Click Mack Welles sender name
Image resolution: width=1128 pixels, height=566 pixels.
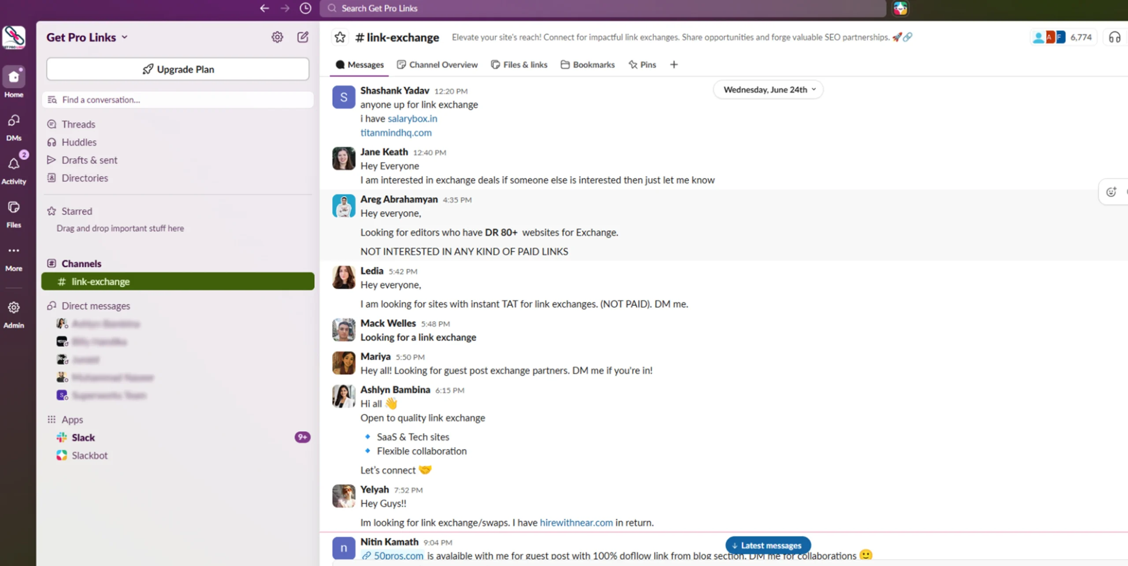pyautogui.click(x=388, y=323)
